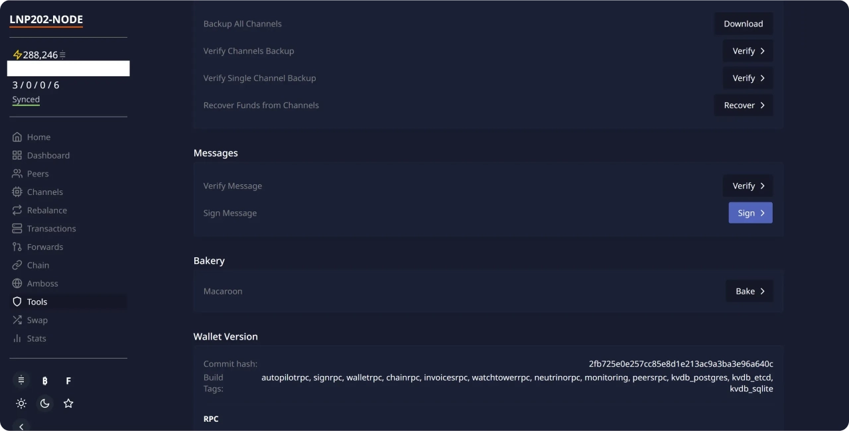Switch currency display to Bitcoin
Image resolution: width=849 pixels, height=431 pixels.
(44, 381)
